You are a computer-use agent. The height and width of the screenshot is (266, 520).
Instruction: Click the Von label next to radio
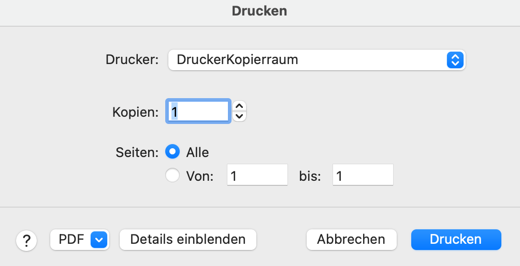(199, 176)
